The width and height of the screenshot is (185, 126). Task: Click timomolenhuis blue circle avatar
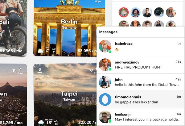point(105,99)
